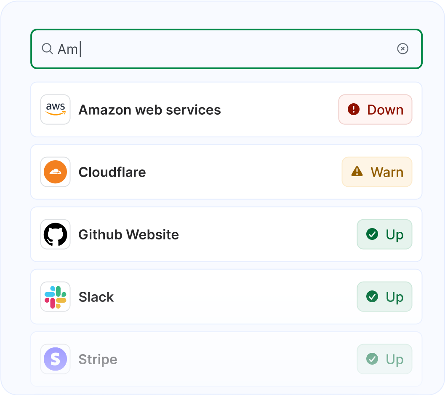Click the Up badge next to Github Website
This screenshot has width=445, height=395.
384,234
